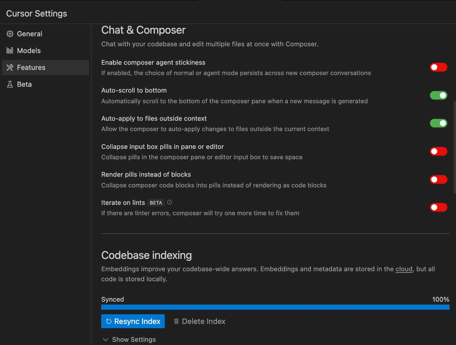Screen dimensions: 456x345
Task: Click the Features tools icon
Action: click(x=10, y=67)
